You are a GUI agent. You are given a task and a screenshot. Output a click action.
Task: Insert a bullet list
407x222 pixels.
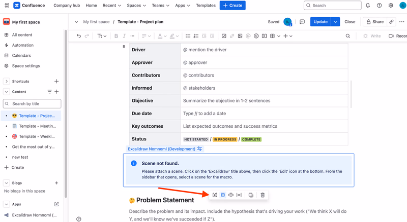(x=188, y=36)
